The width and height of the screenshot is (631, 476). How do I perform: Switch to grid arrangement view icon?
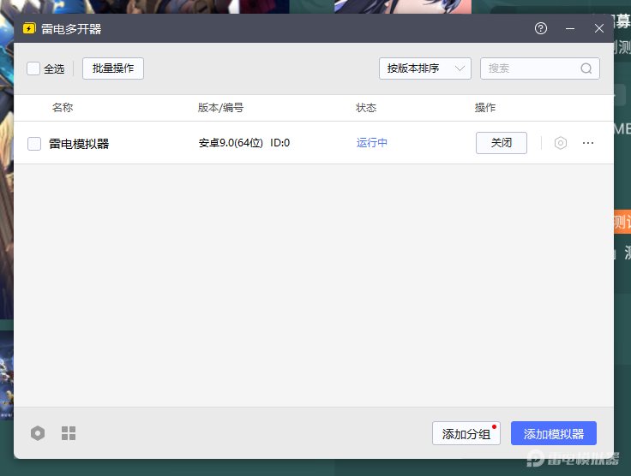[x=69, y=433]
